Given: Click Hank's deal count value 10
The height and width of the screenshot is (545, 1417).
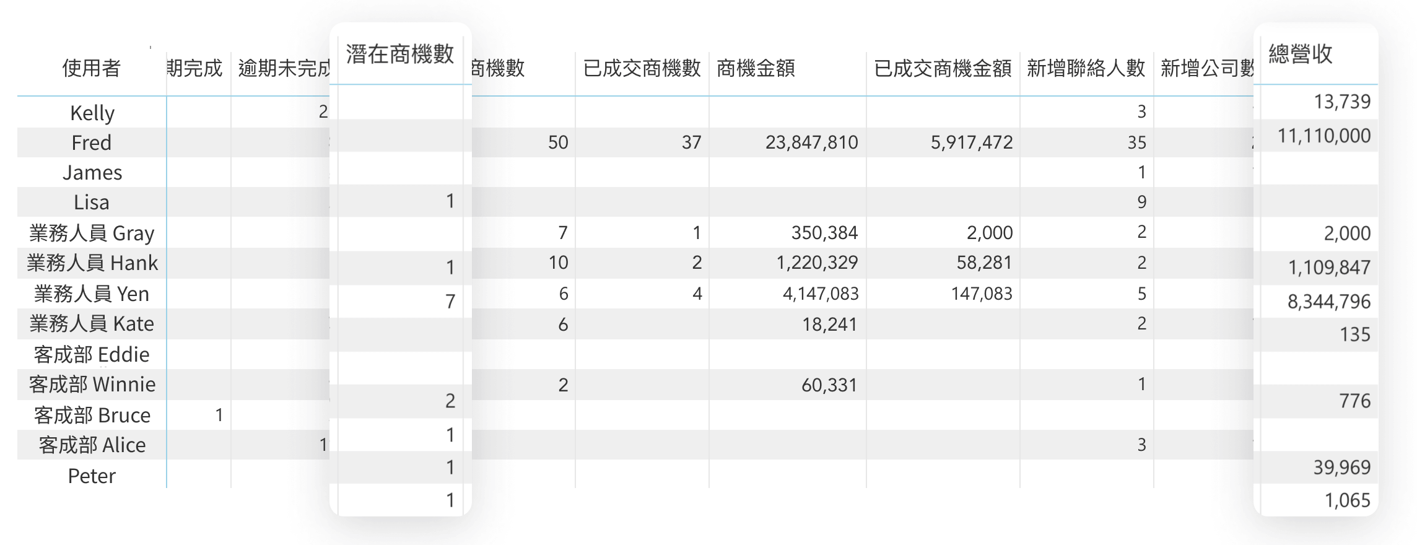Looking at the screenshot, I should click(558, 263).
